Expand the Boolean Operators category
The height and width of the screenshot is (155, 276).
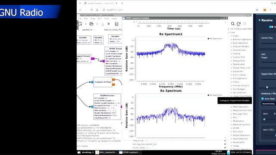pos(231,40)
